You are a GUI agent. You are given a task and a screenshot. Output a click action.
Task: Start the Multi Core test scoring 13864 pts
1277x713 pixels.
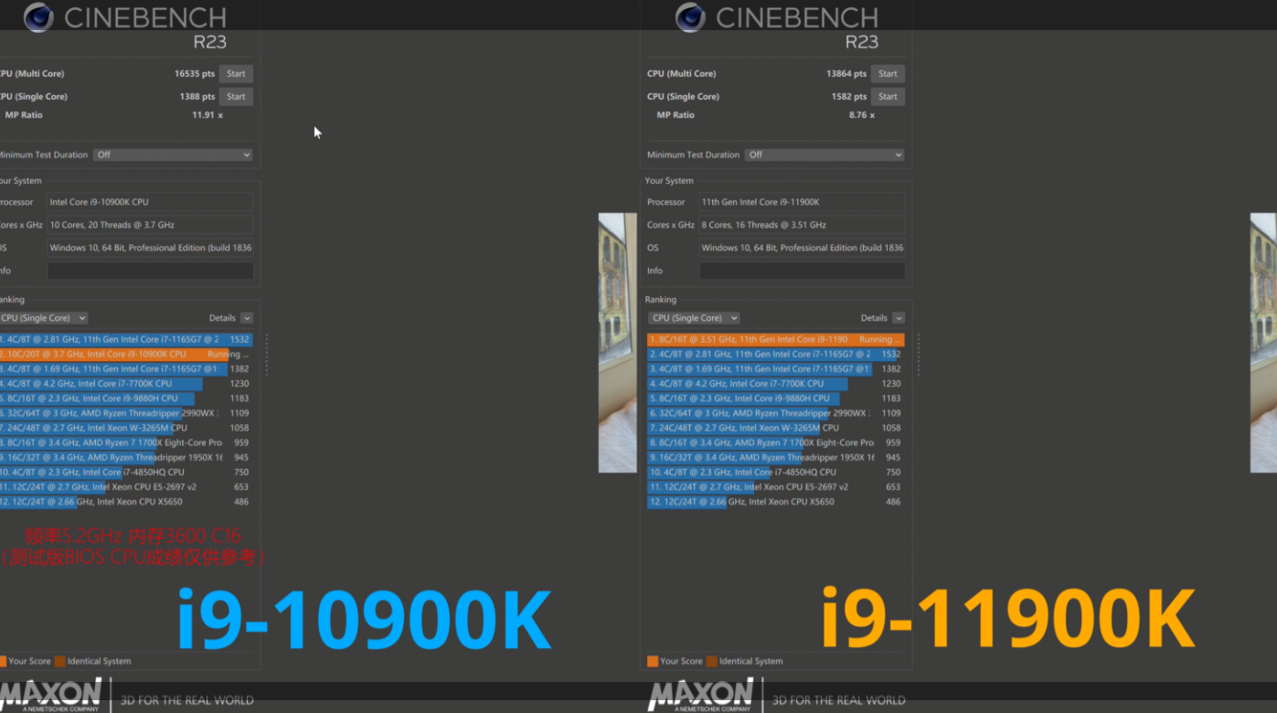(888, 74)
